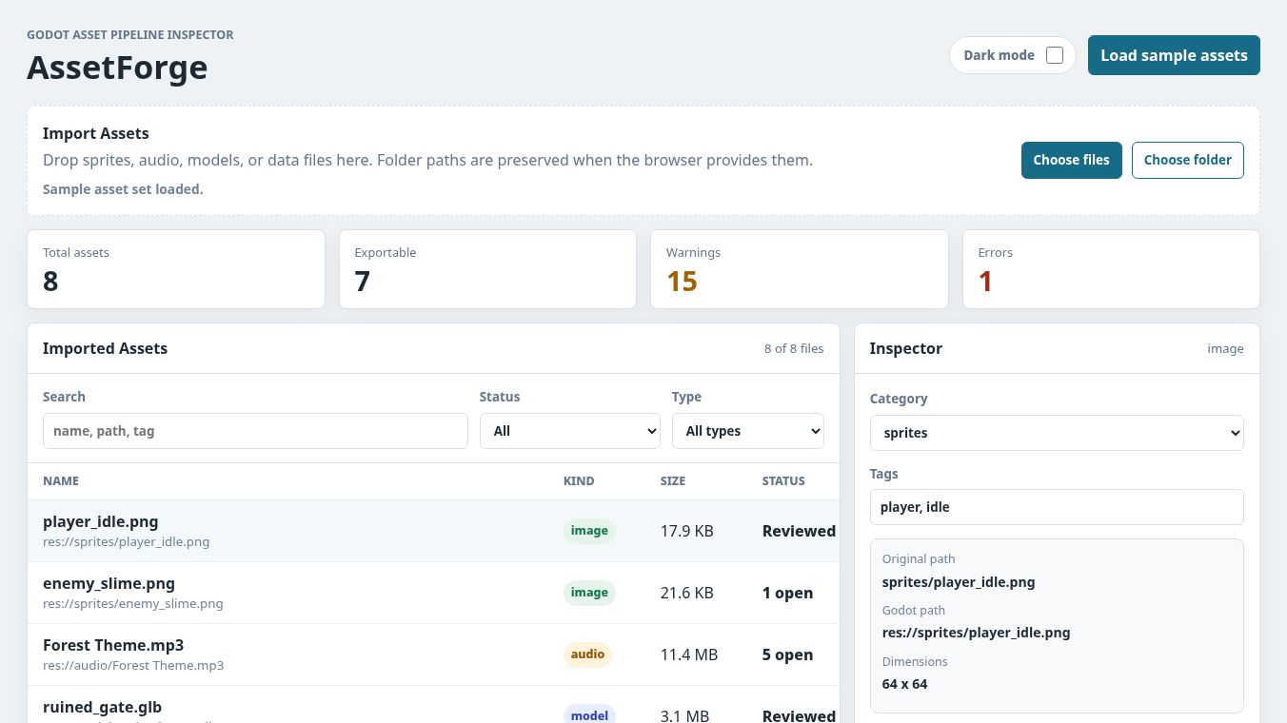Image resolution: width=1287 pixels, height=723 pixels.
Task: Click the image badge for player_idle.png
Action: tap(589, 531)
